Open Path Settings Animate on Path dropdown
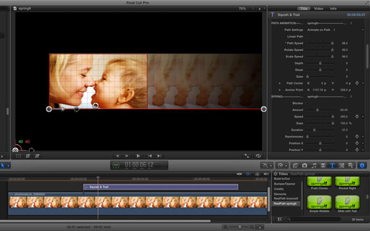The image size is (370, 231). (321, 30)
